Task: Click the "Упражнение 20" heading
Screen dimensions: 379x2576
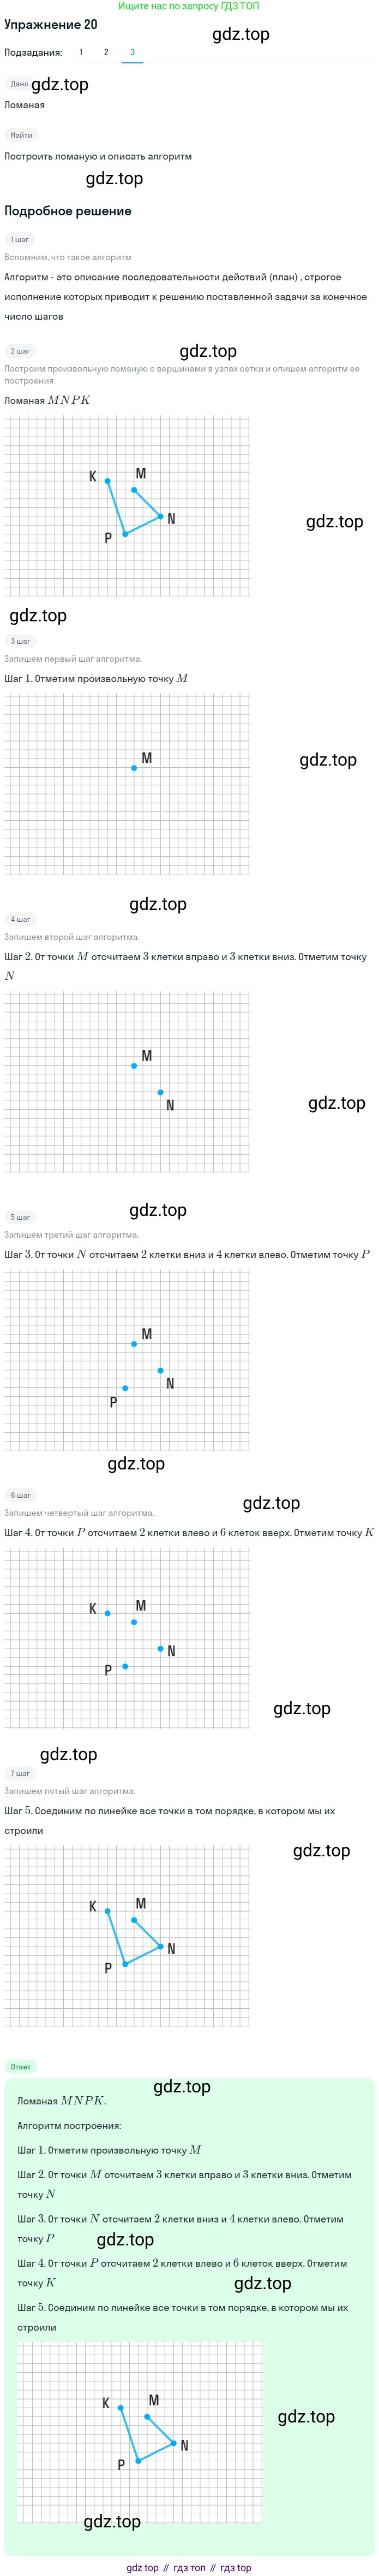Action: pyautogui.click(x=51, y=24)
